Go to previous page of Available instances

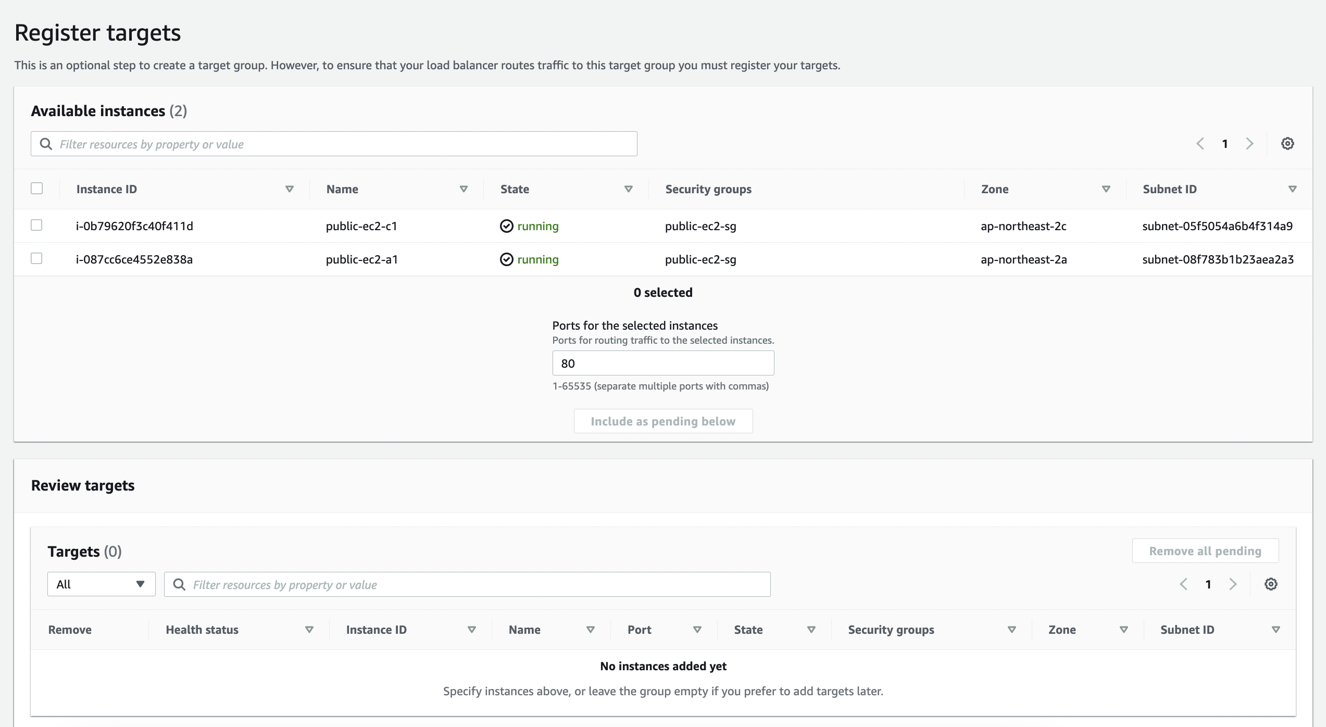1200,144
